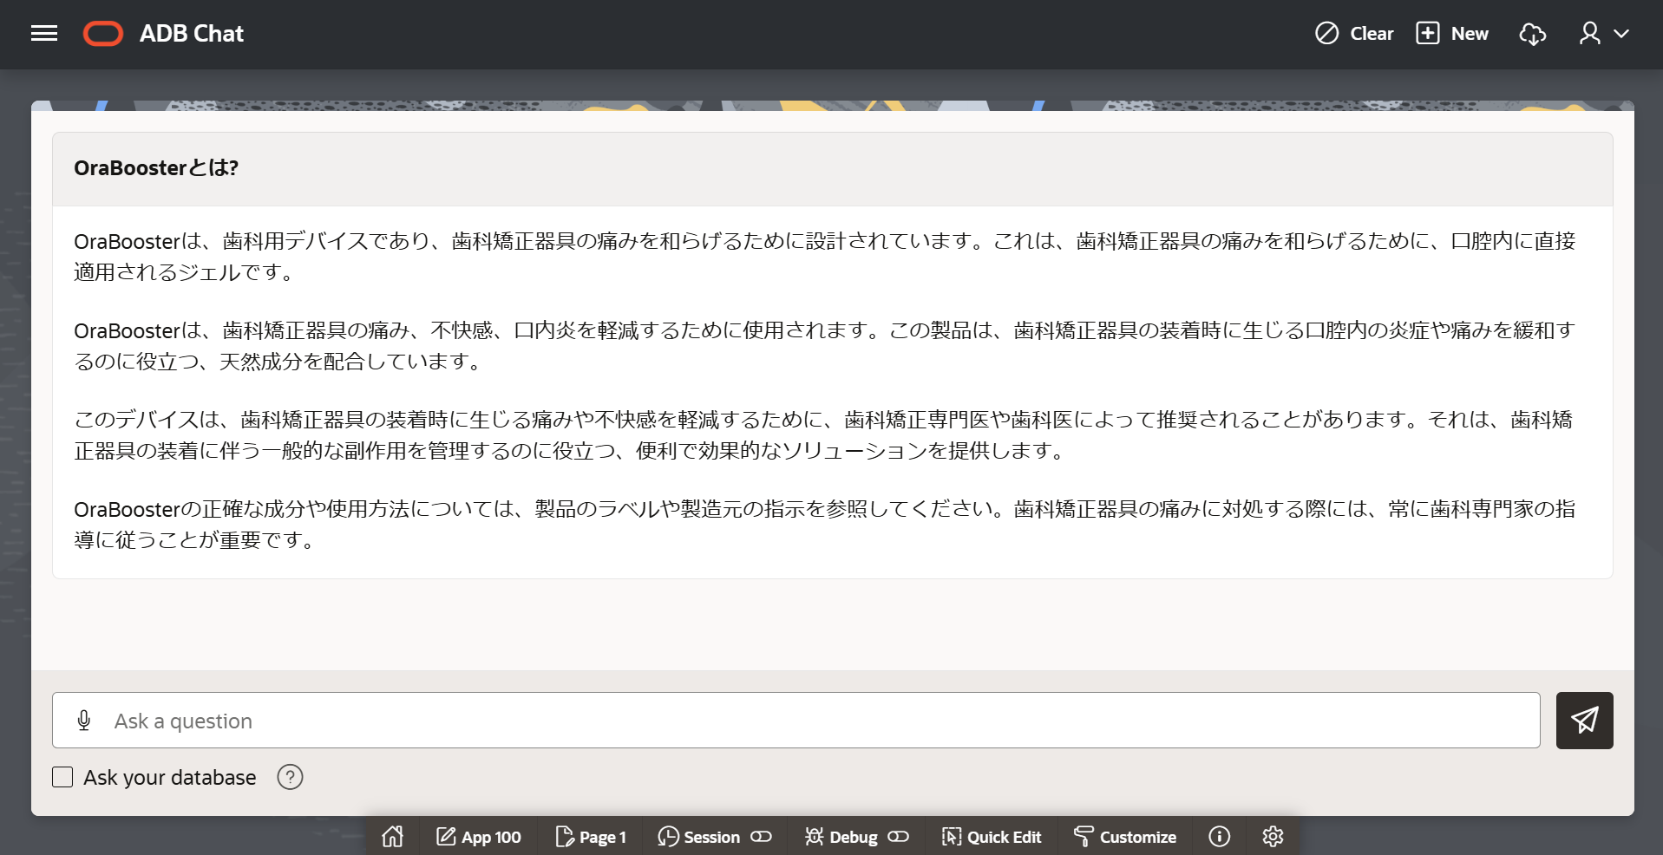Screen dimensions: 1663x855
Task: Open the hamburger navigation menu
Action: 44,34
